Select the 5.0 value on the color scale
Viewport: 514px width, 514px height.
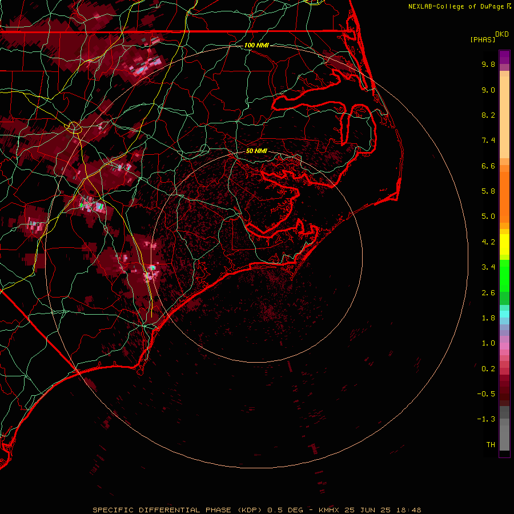point(488,216)
